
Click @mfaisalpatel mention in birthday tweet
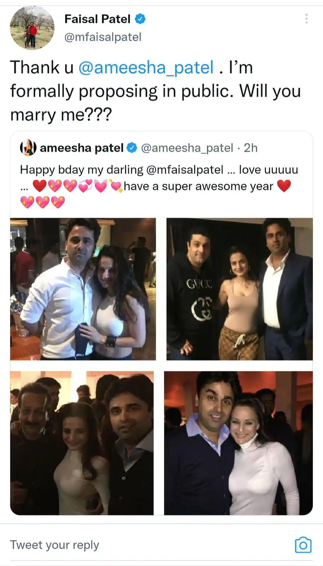click(185, 170)
